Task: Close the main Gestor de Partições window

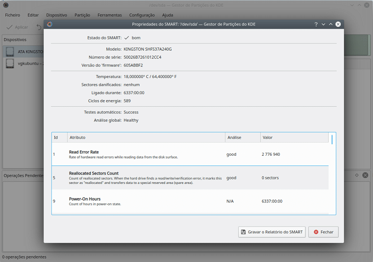Action: coord(367,5)
